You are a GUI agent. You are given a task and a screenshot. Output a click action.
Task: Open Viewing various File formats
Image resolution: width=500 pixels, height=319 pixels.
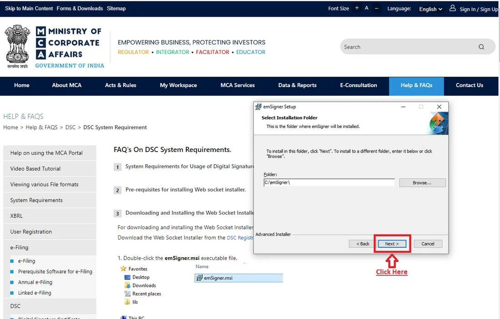pos(50,184)
